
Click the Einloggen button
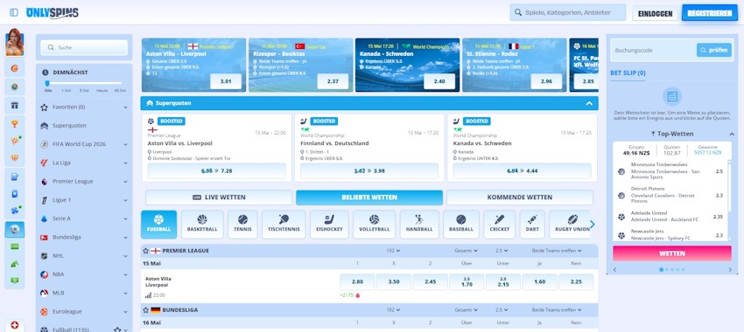click(656, 13)
